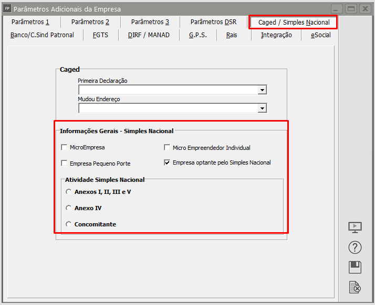Uncheck Empresa optante pelo Simples Nacional
Viewport: 375px width, 305px height.
pos(168,162)
